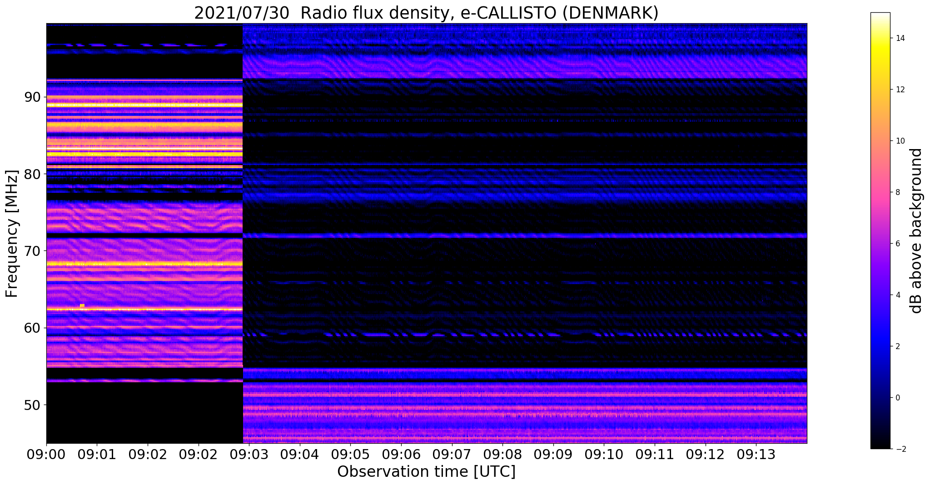This screenshot has height=485, width=930.
Task: Click the color bar gradient
Action: (x=880, y=230)
